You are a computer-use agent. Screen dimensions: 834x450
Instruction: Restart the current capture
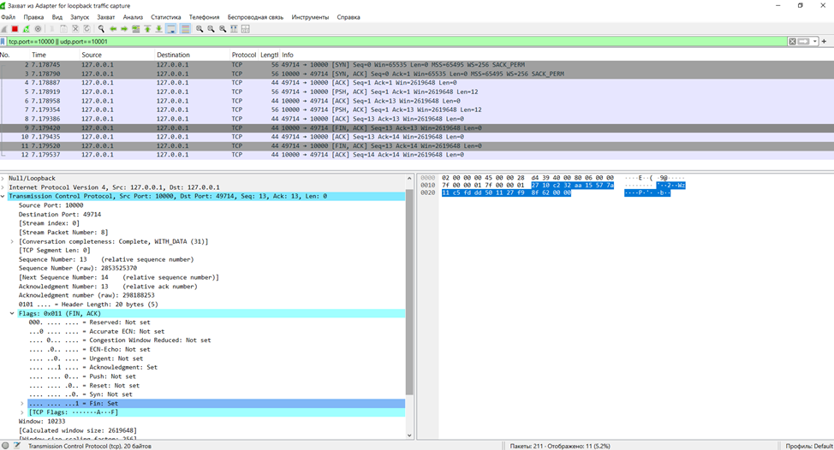tap(27, 29)
